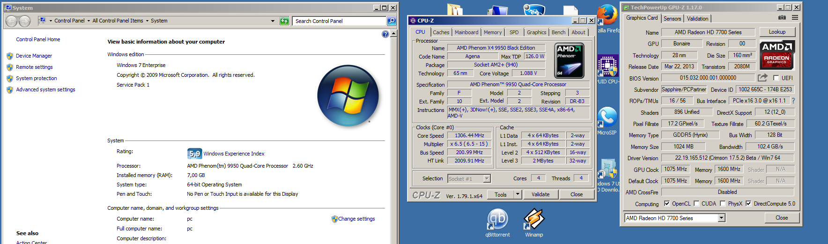Open the GPU-Z hamburger menu
The height and width of the screenshot is (244, 828).
(x=795, y=18)
